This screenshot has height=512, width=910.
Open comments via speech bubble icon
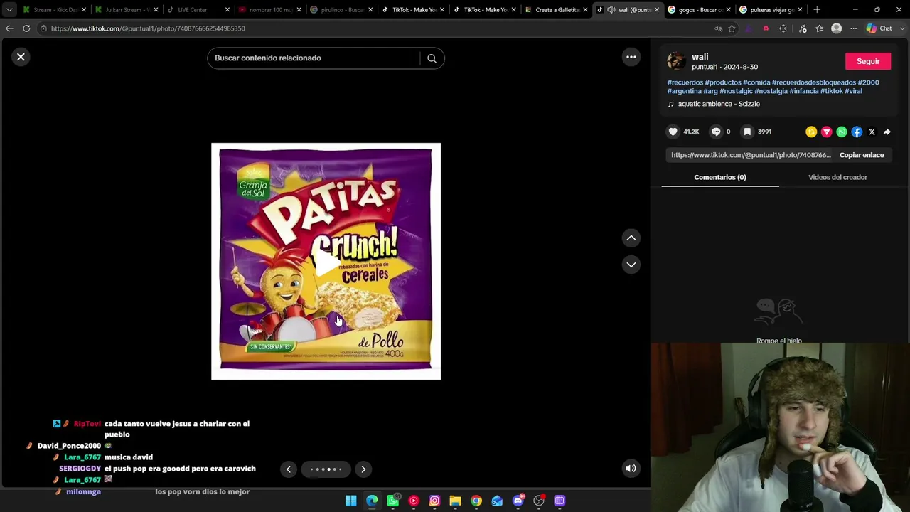[x=716, y=132]
